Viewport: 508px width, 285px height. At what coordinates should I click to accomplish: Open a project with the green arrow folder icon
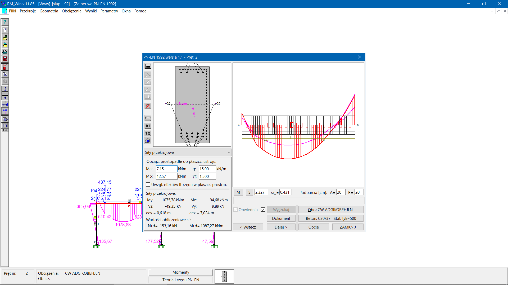(x=5, y=37)
